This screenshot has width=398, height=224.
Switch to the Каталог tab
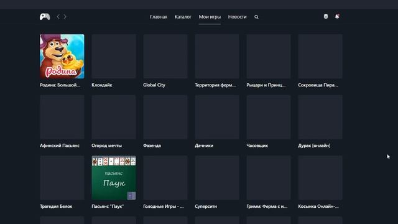point(183,17)
